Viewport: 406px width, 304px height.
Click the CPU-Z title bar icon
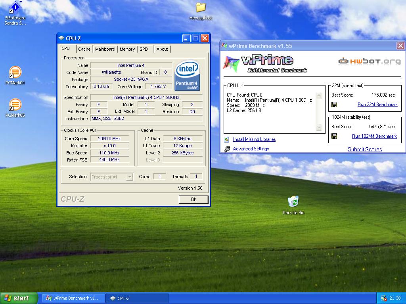pos(61,38)
